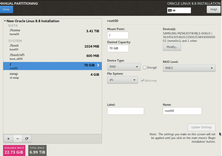Click the plus icon to add a mount point

tap(8, 139)
